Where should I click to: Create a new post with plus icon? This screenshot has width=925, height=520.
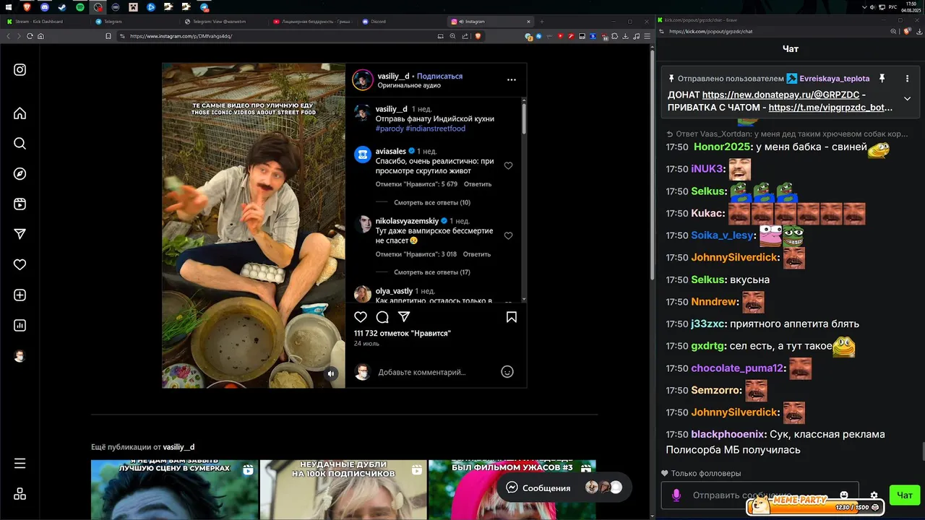20,295
